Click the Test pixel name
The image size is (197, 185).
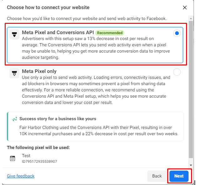pyautogui.click(x=26, y=156)
